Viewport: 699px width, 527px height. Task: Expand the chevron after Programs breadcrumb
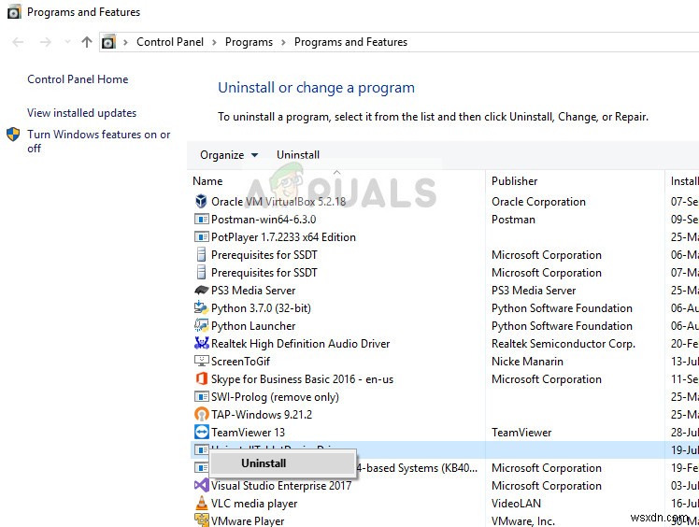pos(283,42)
